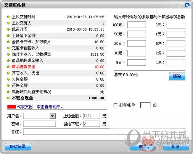
Task: Click the 备注 text field
Action: (x=104, y=132)
